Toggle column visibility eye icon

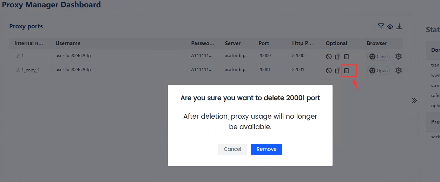(x=390, y=27)
